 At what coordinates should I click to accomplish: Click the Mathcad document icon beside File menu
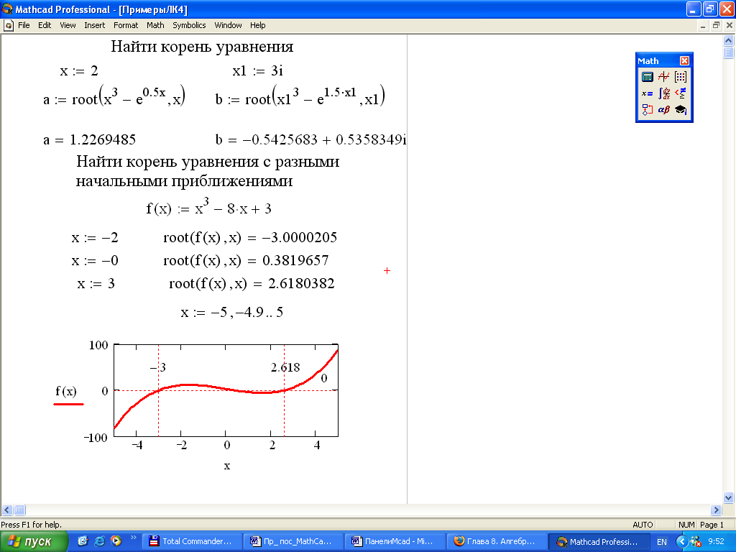click(9, 25)
